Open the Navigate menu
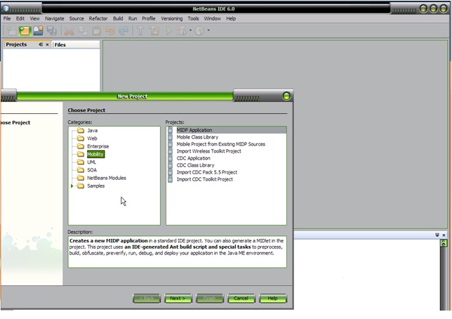The height and width of the screenshot is (319, 452). point(55,18)
